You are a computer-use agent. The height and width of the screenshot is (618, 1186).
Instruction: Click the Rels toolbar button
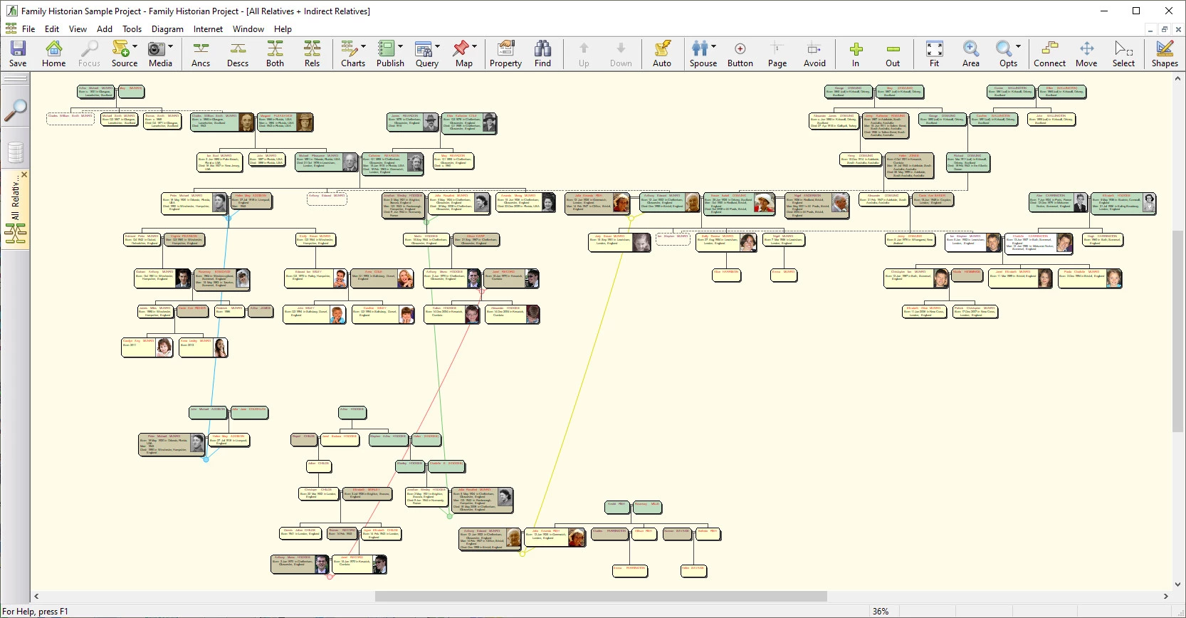(x=312, y=53)
